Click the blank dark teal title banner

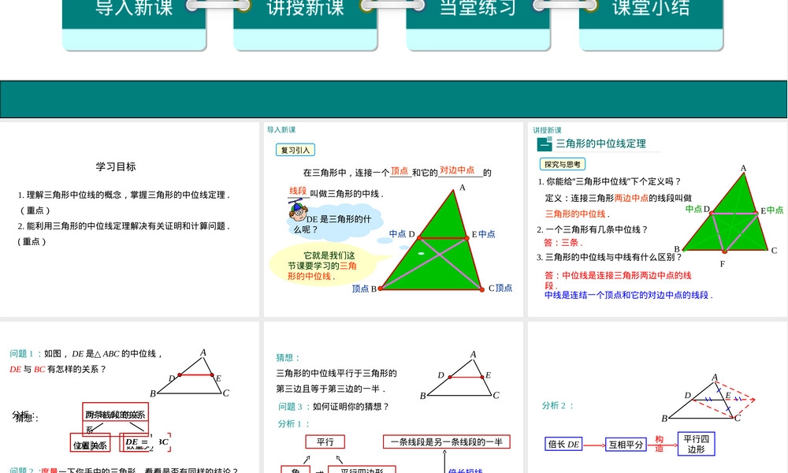(x=393, y=99)
